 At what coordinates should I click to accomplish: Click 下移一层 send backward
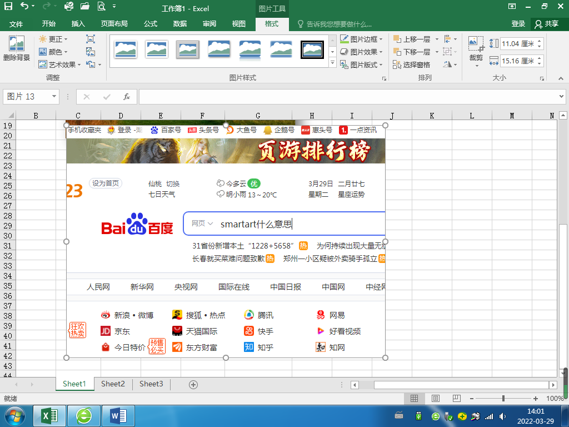pyautogui.click(x=412, y=52)
